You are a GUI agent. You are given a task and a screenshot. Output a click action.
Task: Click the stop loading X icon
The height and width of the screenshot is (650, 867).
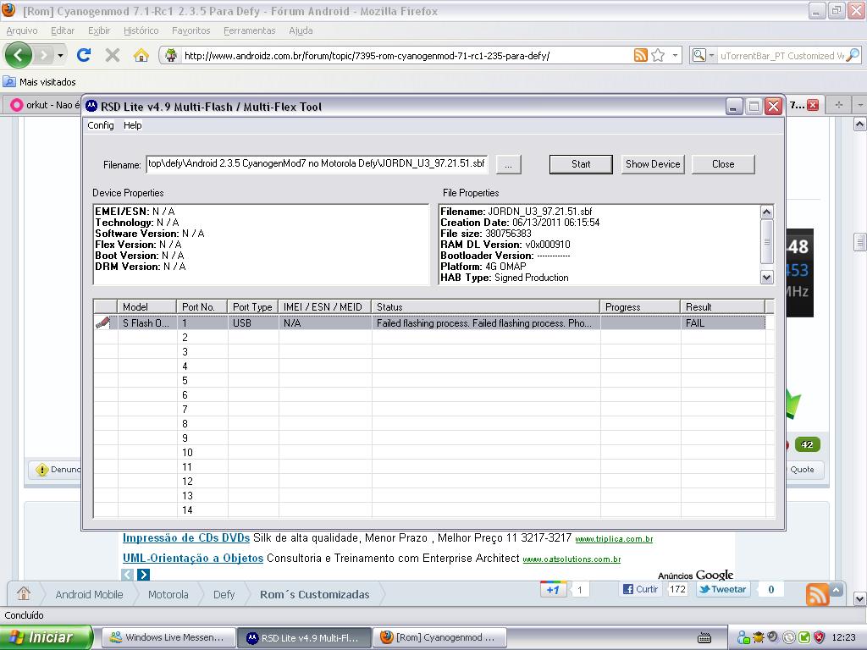tap(113, 55)
